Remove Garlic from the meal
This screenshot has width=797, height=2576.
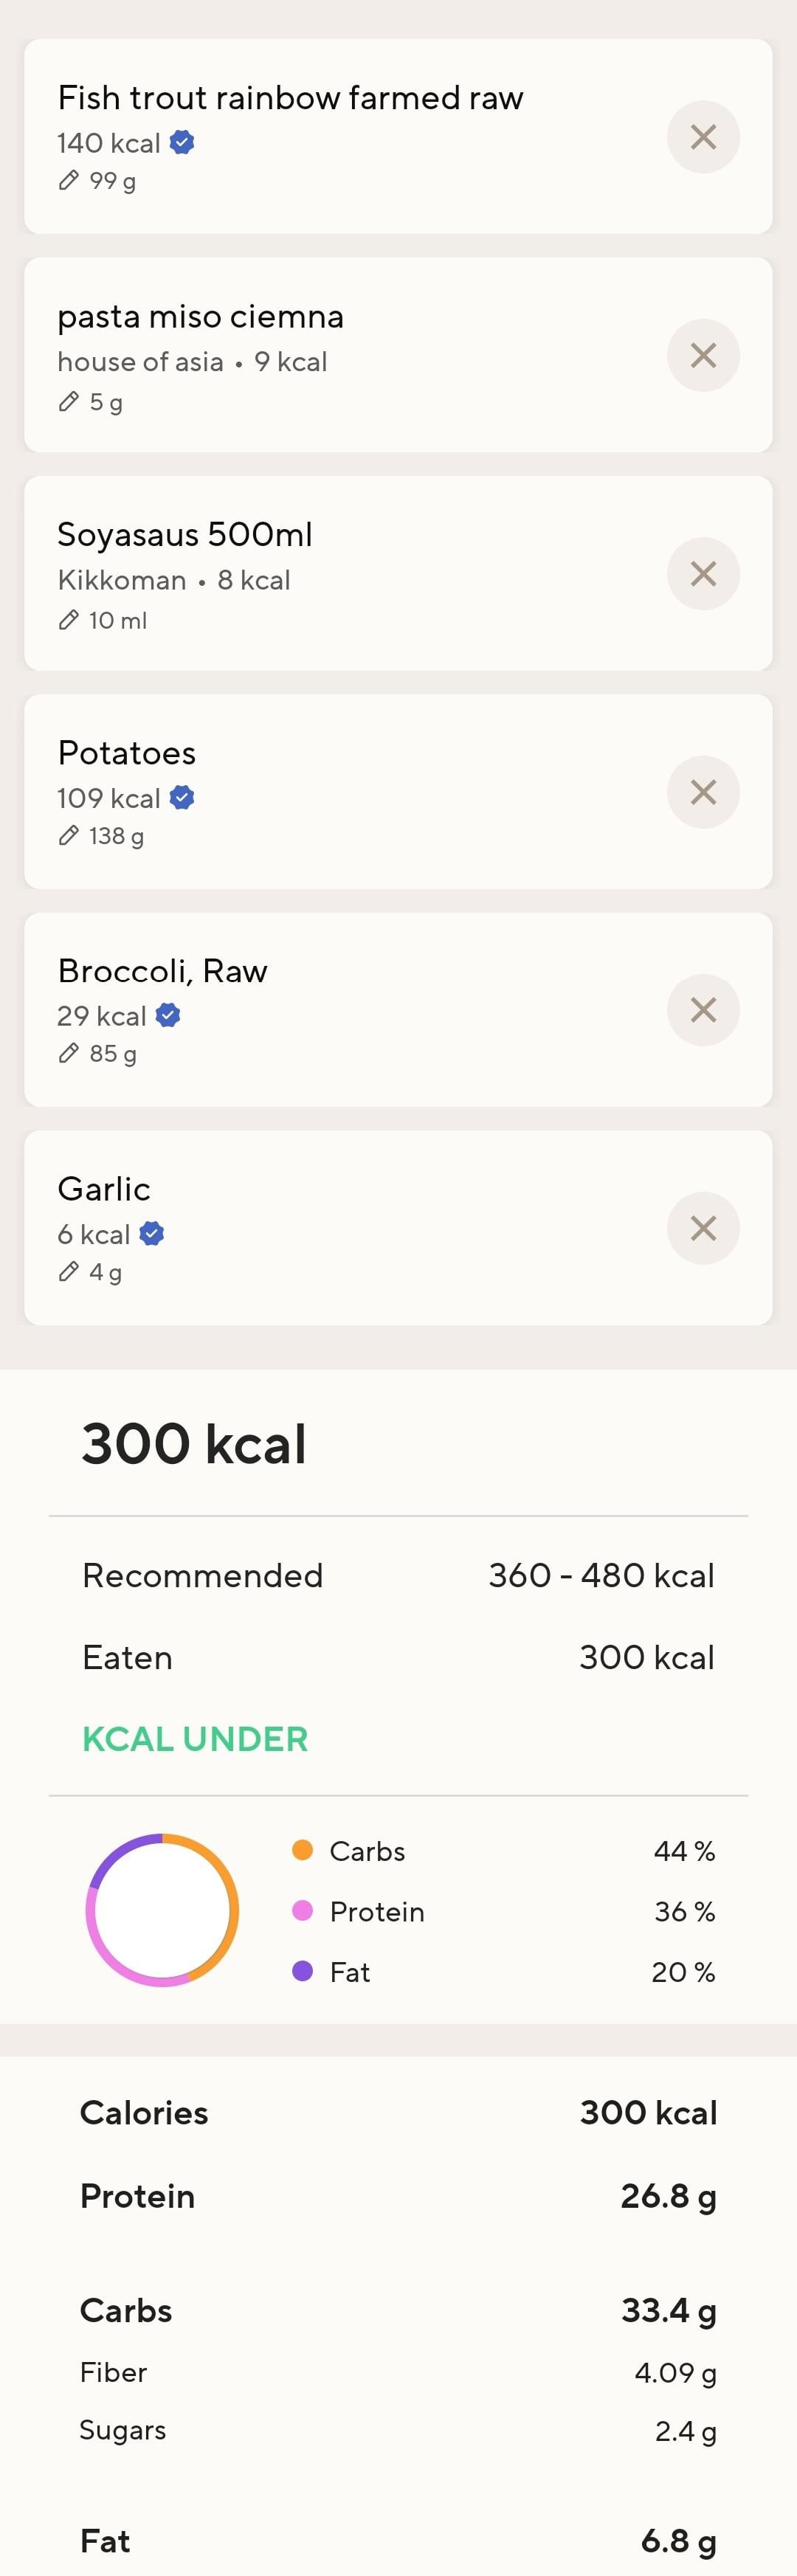point(703,1228)
